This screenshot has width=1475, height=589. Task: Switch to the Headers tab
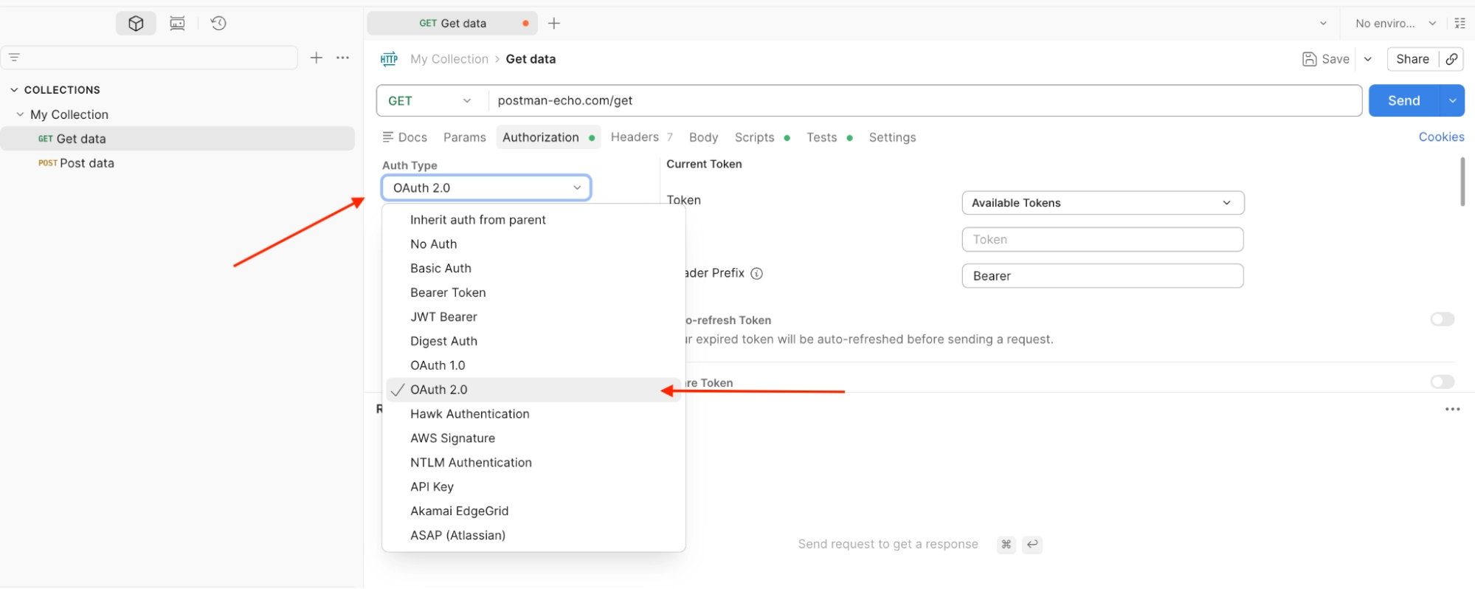click(641, 137)
